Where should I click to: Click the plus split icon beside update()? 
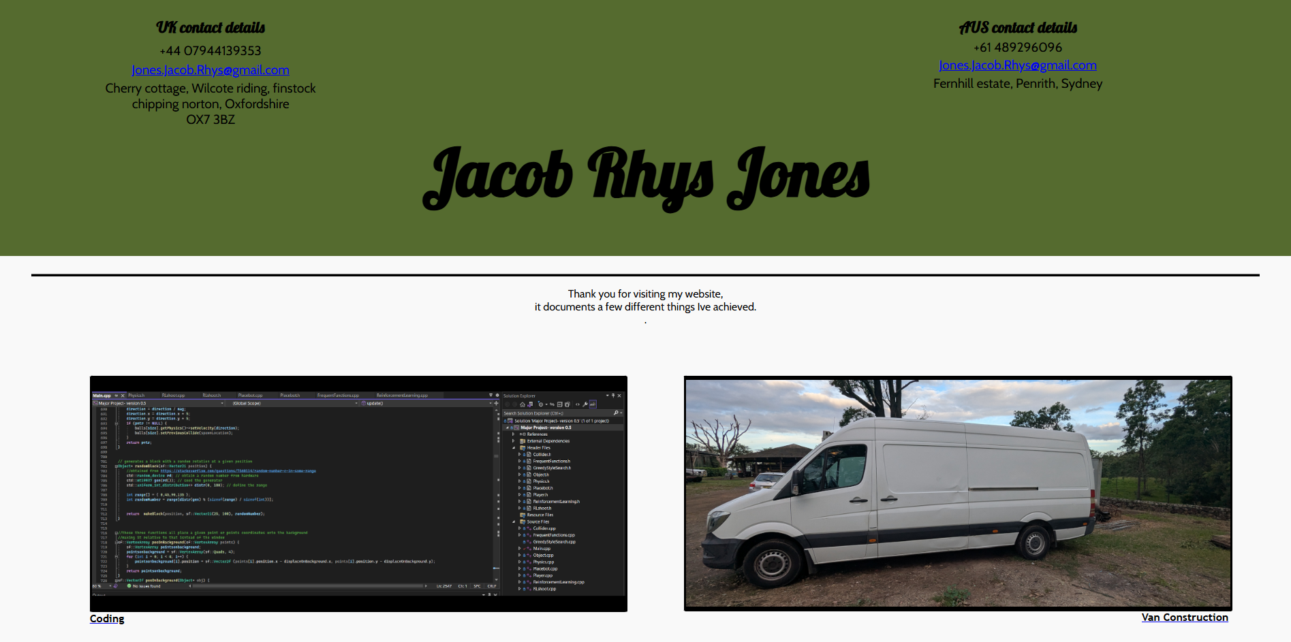coord(496,403)
